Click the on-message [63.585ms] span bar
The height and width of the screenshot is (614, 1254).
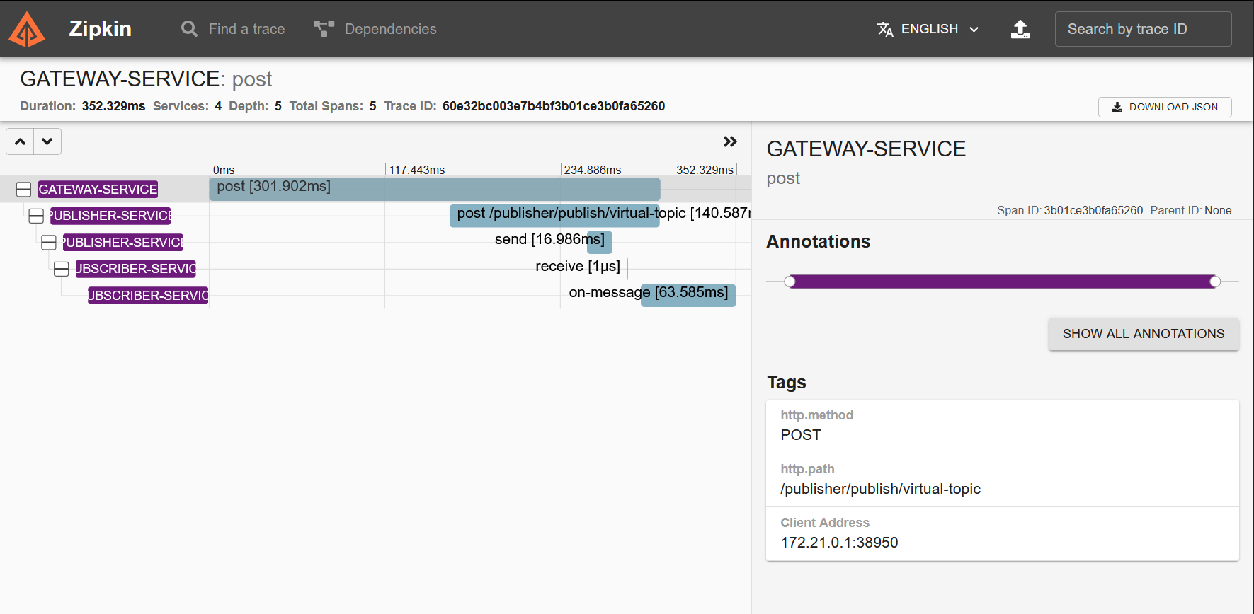click(x=688, y=295)
